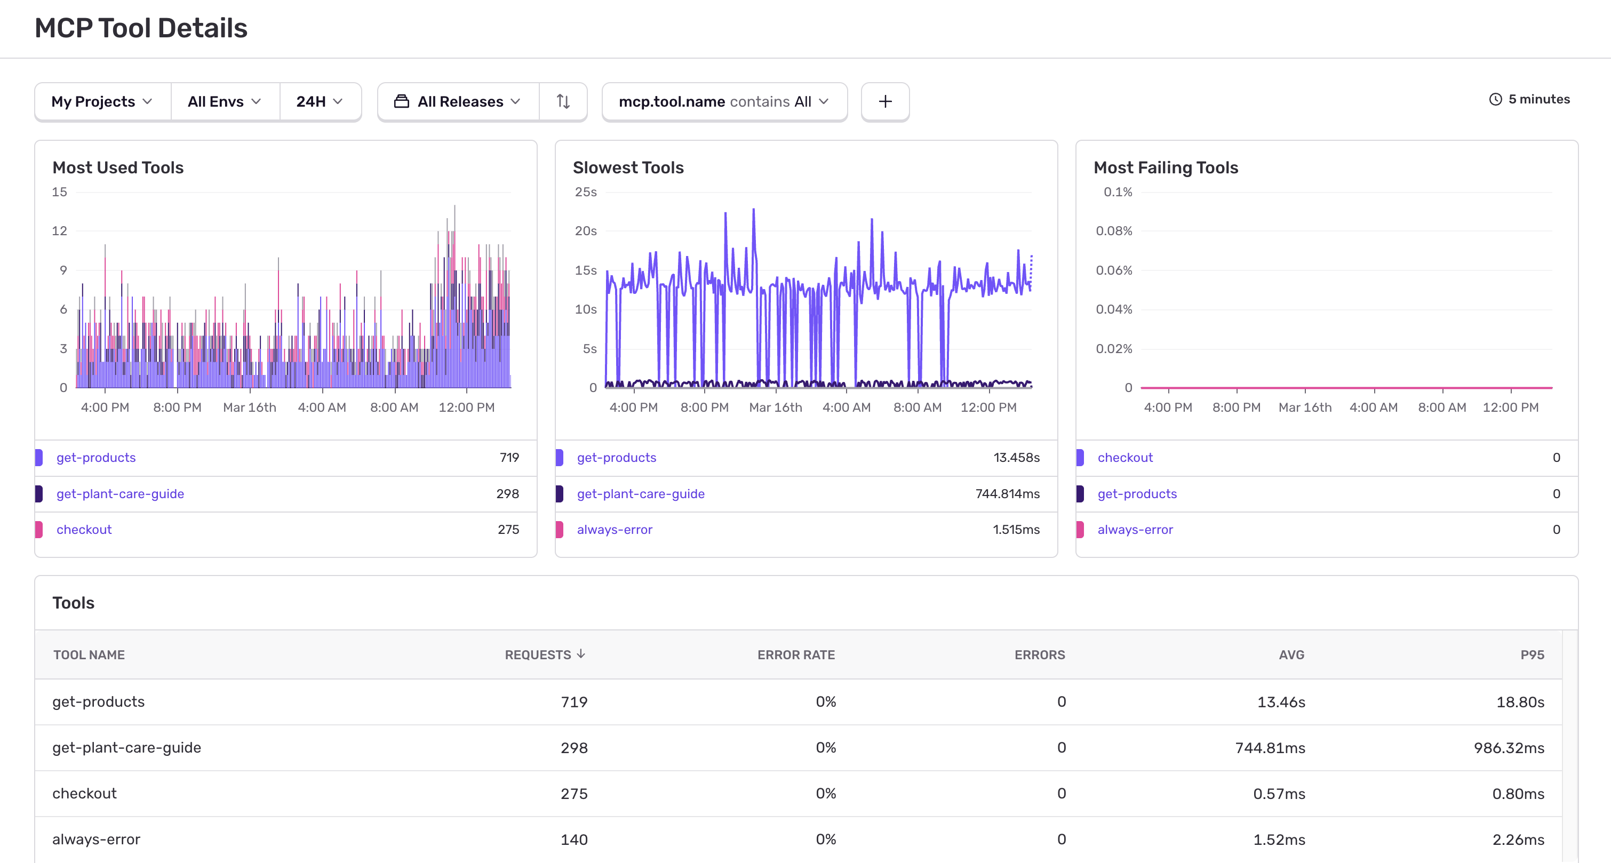Click the 13.458s value in Slowest Tools

[1016, 458]
